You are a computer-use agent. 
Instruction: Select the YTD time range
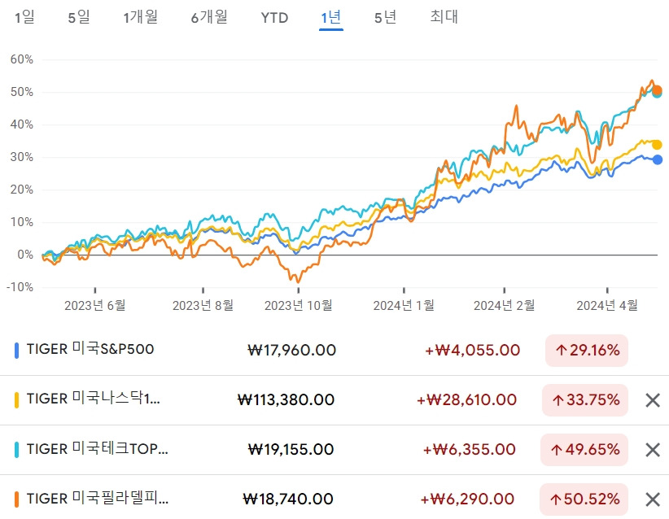pyautogui.click(x=275, y=17)
